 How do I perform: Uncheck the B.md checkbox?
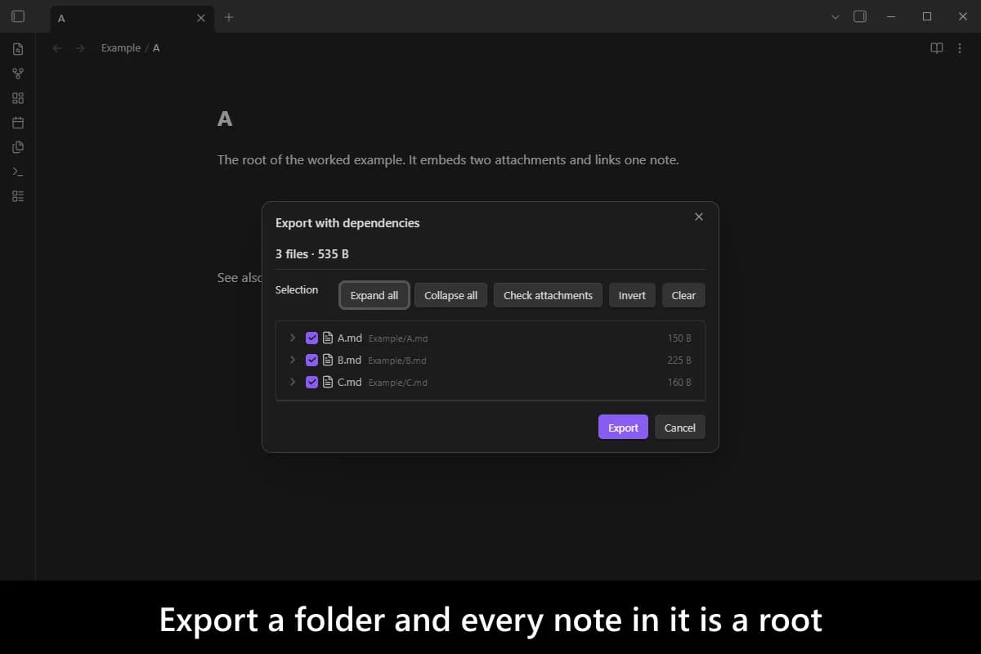[311, 360]
